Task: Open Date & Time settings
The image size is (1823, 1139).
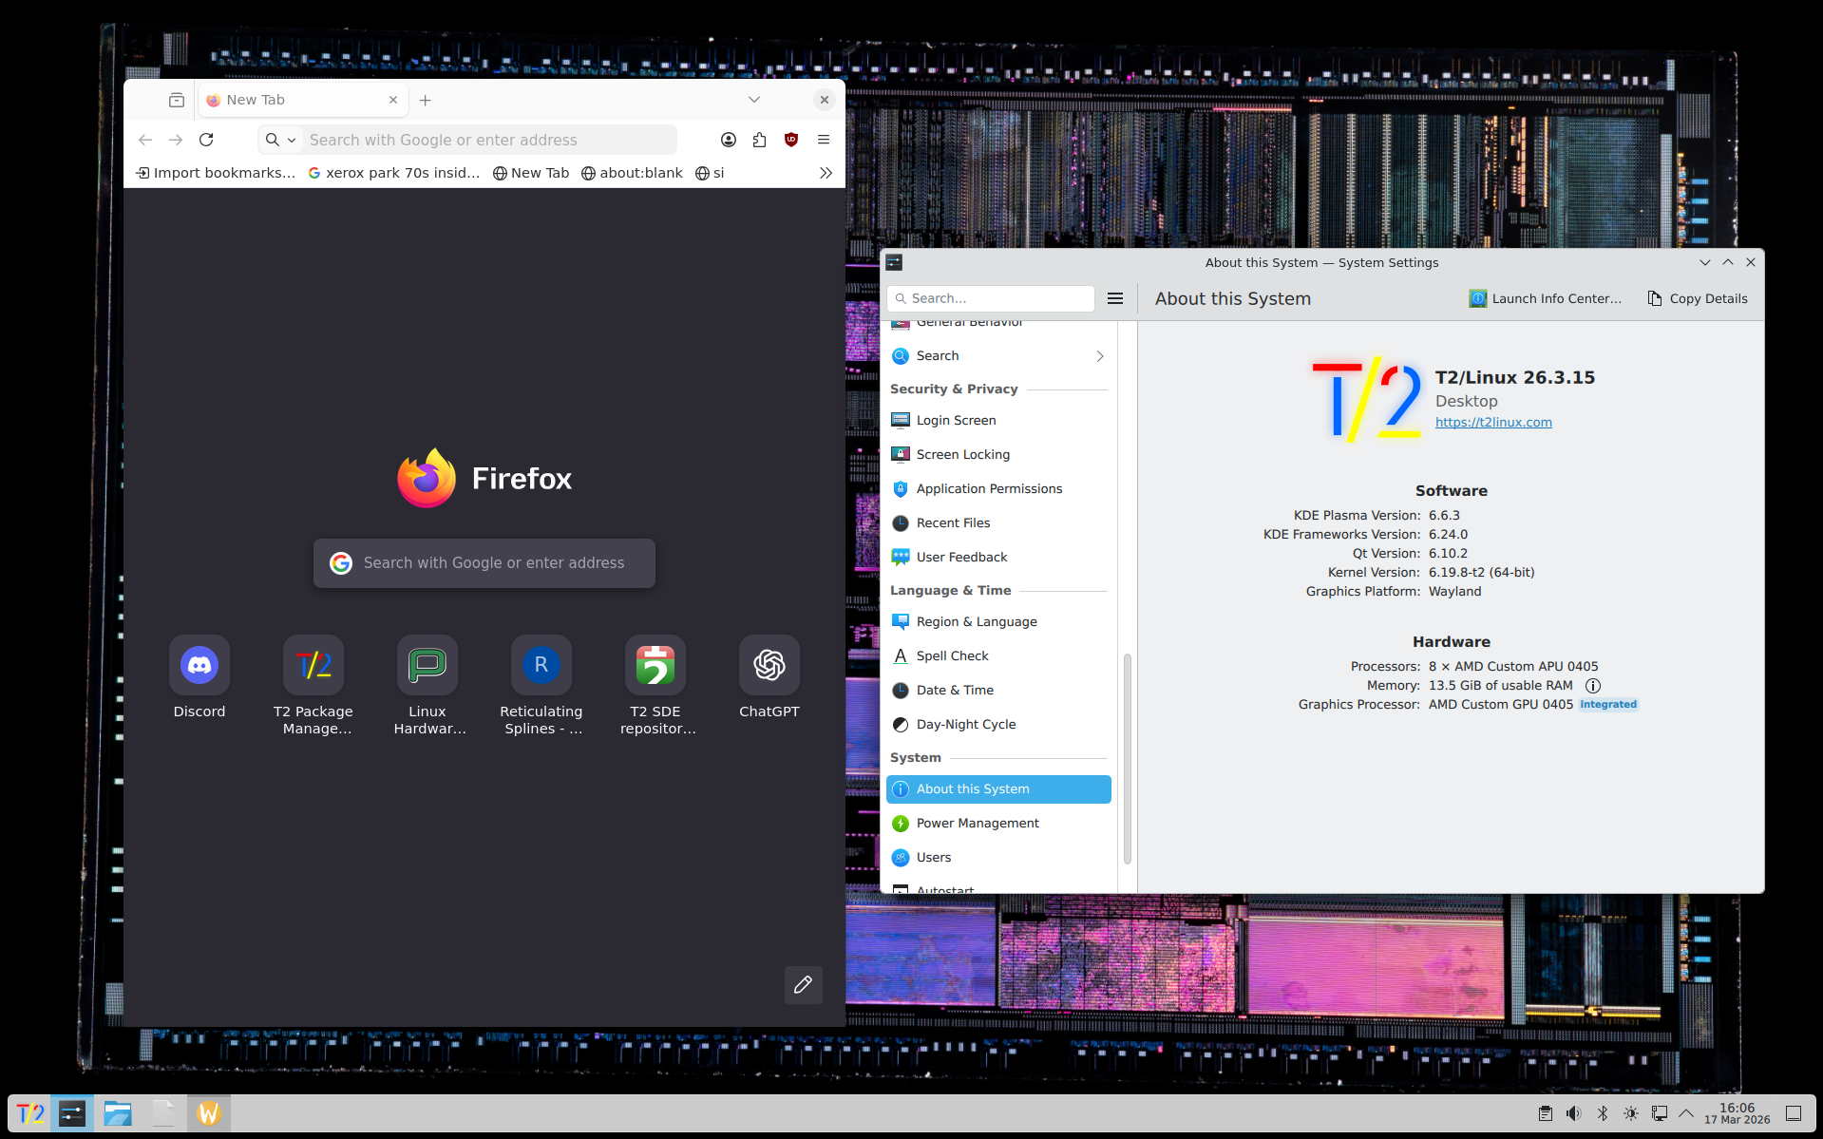Action: pos(998,691)
